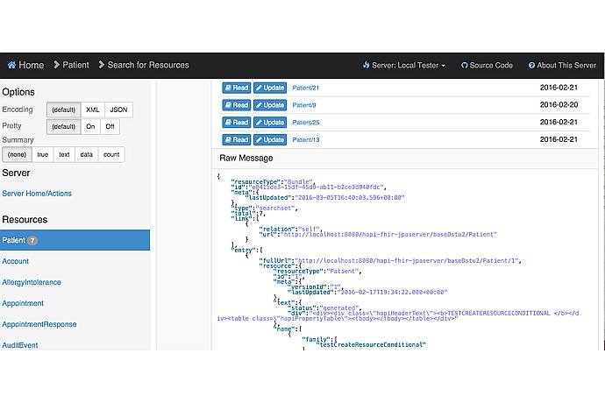Click the question mark icon for About This Server
Viewport: 605px width, 403px height.
(531, 65)
